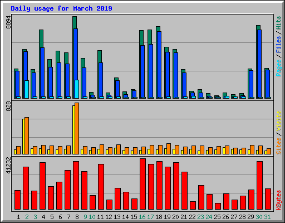Screen dimensions: 285x223
Task: Click green day label 2 on the x-axis
Action: pos(27,217)
